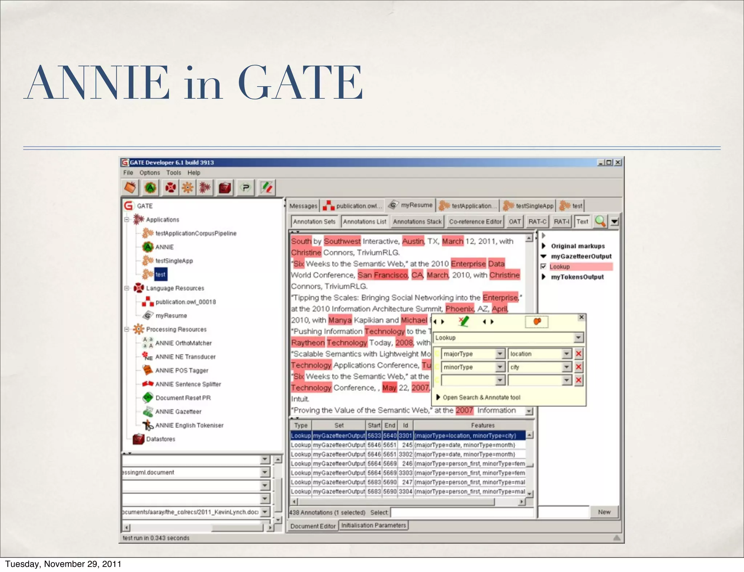
Task: Click the new language resource toolbar icon
Action: coord(170,188)
